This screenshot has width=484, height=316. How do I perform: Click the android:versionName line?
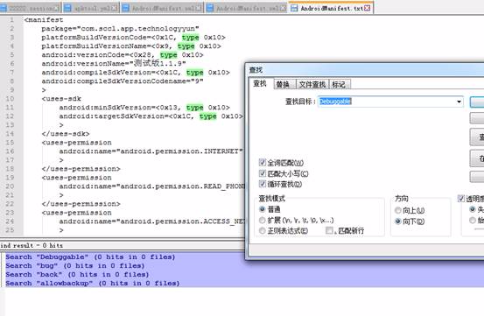pos(114,64)
